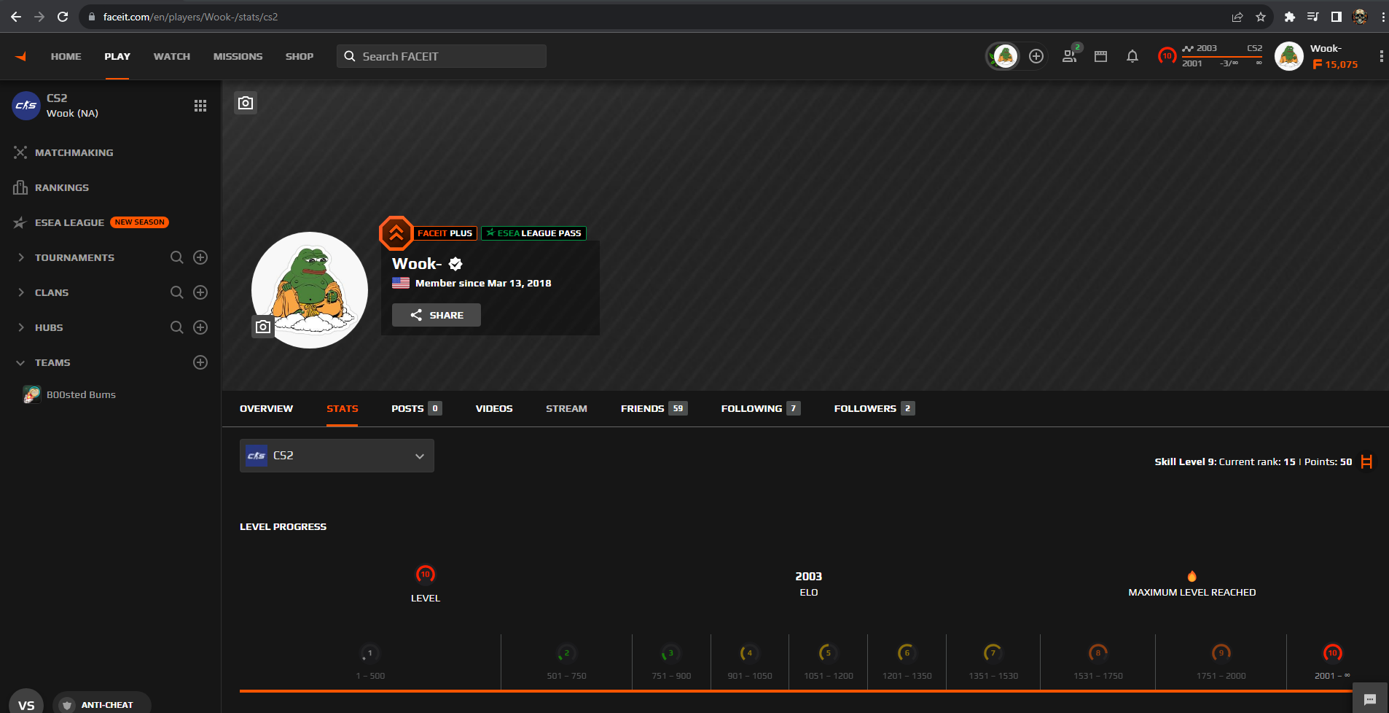This screenshot has height=713, width=1389.
Task: Toggle the browser side panel
Action: tap(1337, 17)
